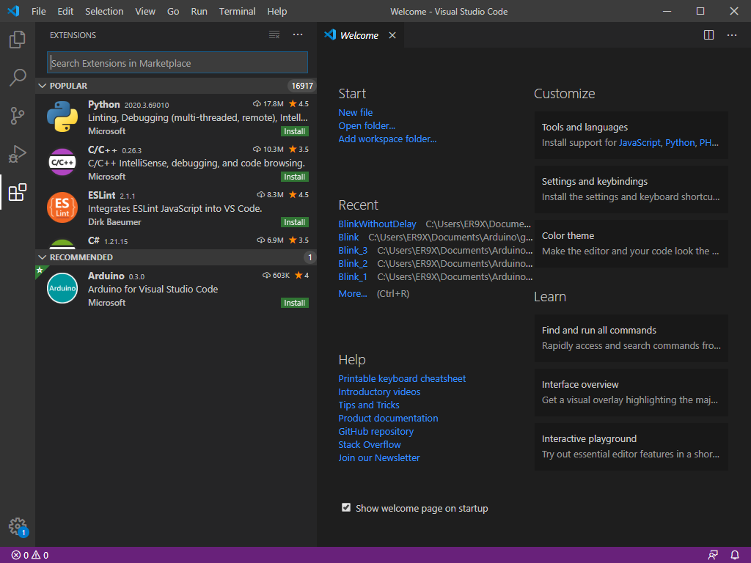Click the JavaScript link under Tools and languages
Viewport: 751px width, 563px height.
tap(640, 143)
